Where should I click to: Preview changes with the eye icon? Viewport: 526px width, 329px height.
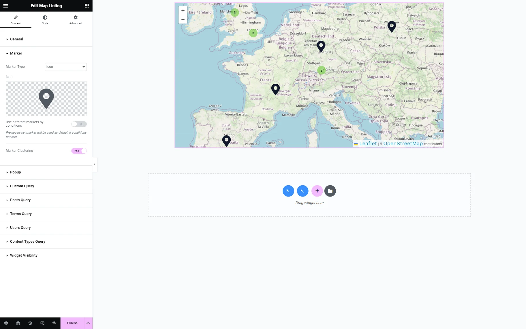pos(54,323)
